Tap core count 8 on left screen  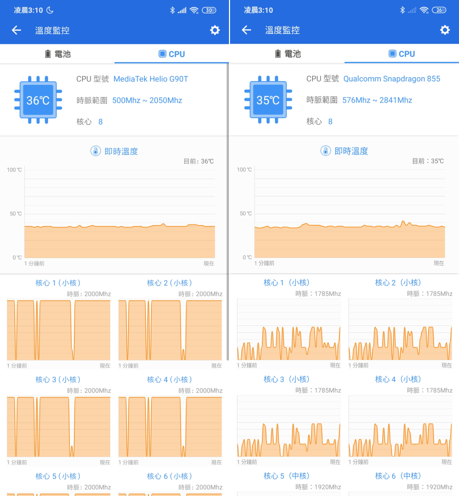100,122
